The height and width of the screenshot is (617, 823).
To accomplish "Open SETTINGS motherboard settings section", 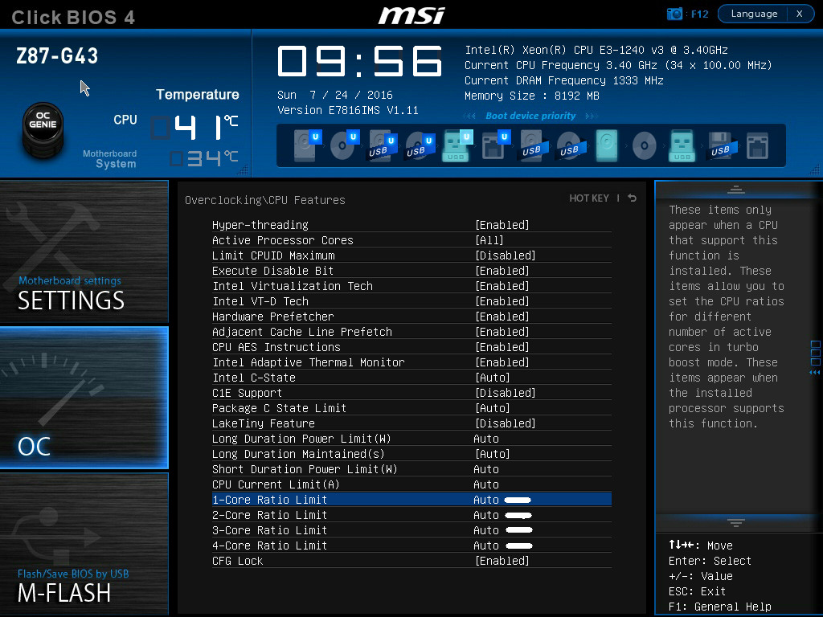I will (x=84, y=251).
